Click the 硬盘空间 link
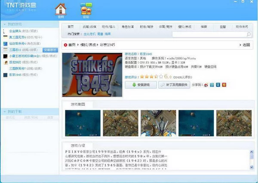 click(x=210, y=67)
